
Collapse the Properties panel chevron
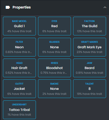coord(105,7)
